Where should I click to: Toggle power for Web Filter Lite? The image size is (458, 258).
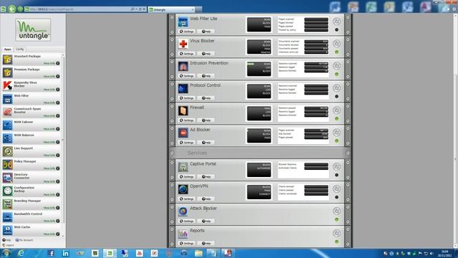point(336,21)
